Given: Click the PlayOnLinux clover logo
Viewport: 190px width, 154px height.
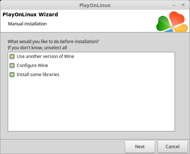Looking at the screenshot, I should [172, 22].
